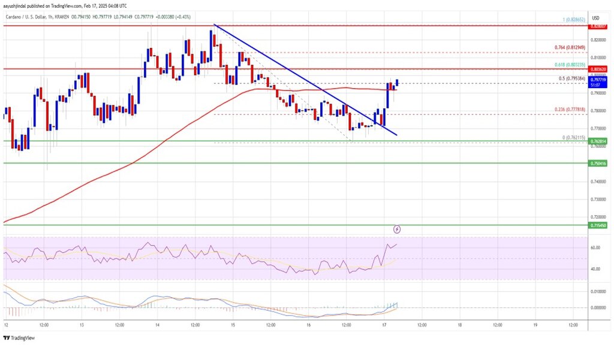The image size is (614, 345).
Task: Select the 0.618 Fibonacci level label
Action: (x=570, y=65)
